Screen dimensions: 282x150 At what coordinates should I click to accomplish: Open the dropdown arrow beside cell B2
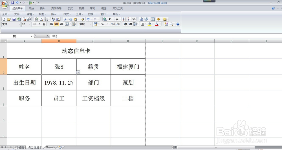pos(78,72)
